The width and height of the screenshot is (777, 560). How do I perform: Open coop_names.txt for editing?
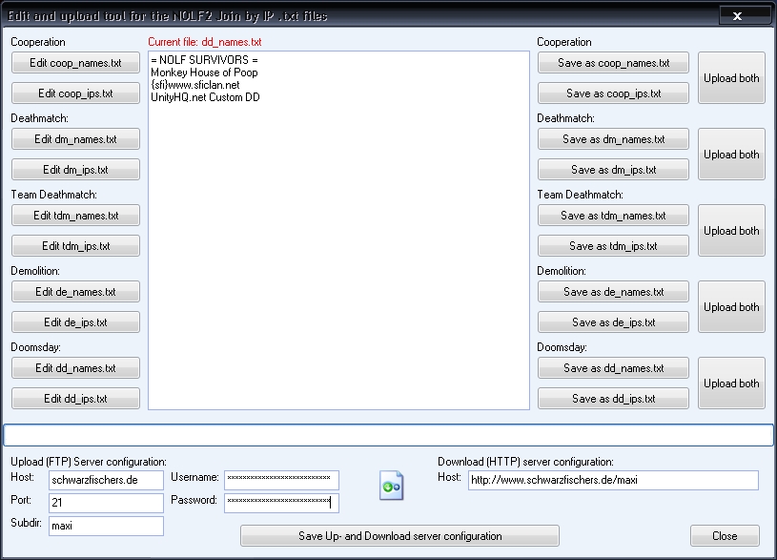[75, 63]
